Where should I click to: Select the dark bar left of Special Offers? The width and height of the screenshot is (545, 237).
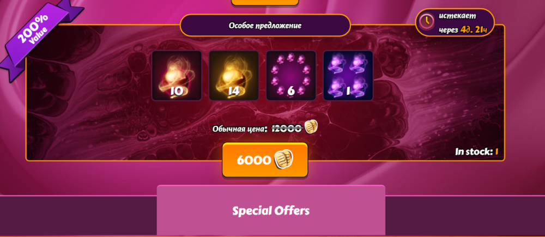(78, 215)
